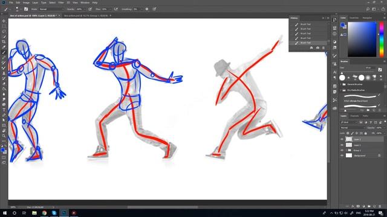Click the search icon at top right

coord(368,9)
